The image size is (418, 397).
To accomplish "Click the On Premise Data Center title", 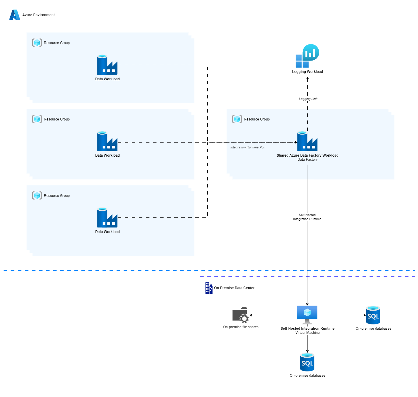I will tap(234, 288).
